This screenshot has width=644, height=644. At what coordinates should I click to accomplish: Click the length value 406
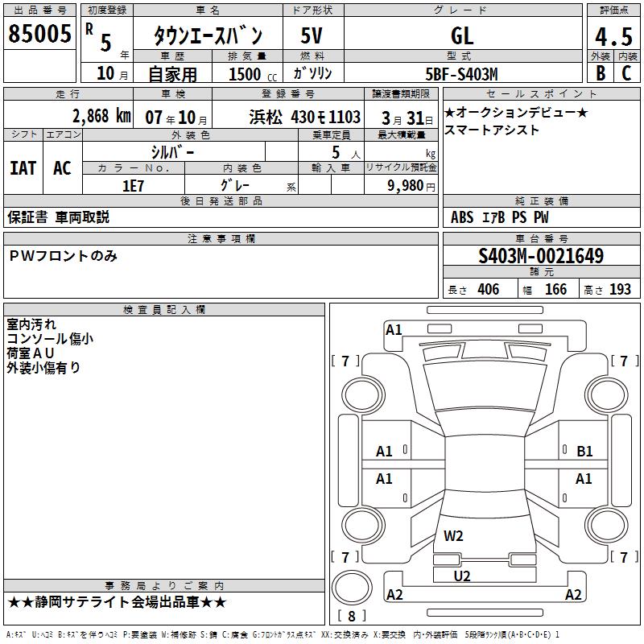click(x=489, y=289)
